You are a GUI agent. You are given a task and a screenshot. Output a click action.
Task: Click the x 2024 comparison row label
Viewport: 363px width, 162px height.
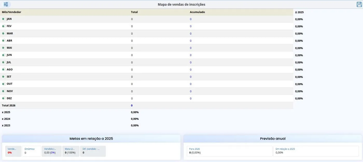6,119
